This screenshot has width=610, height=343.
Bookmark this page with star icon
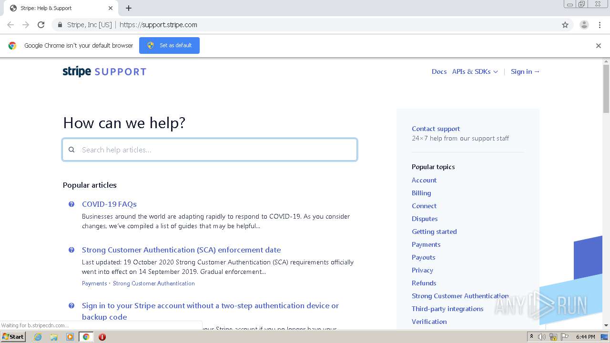coord(565,25)
